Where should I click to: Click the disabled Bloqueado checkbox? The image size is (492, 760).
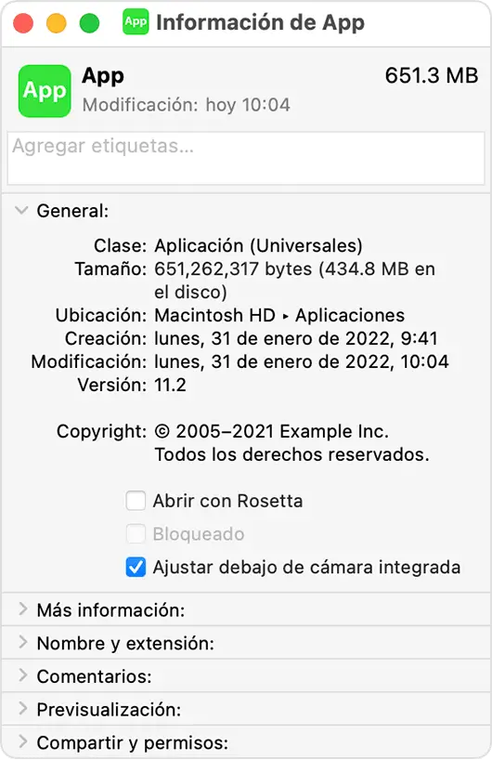(136, 533)
